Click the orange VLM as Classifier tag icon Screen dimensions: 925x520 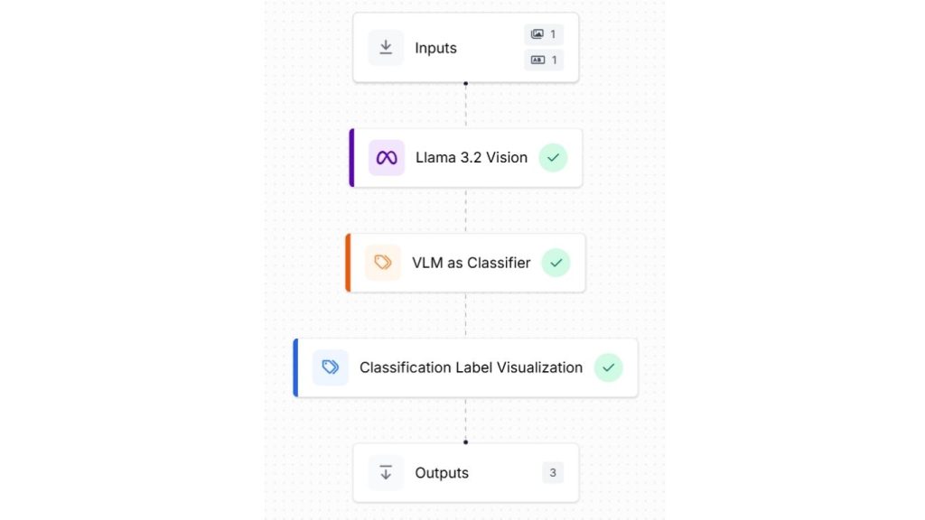(383, 263)
